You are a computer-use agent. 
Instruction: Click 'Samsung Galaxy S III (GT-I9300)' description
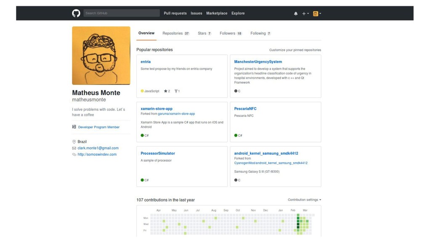pyautogui.click(x=257, y=172)
